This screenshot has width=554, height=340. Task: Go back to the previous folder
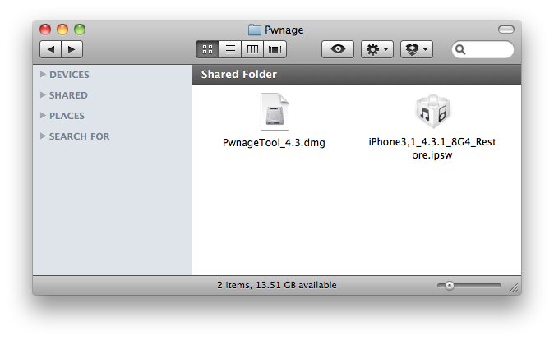pos(51,49)
